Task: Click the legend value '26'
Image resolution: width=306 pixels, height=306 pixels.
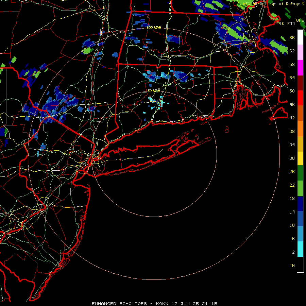Action: [292, 172]
